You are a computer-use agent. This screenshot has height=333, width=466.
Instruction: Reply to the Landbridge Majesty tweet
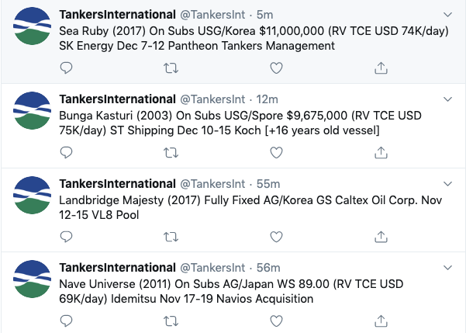point(66,237)
